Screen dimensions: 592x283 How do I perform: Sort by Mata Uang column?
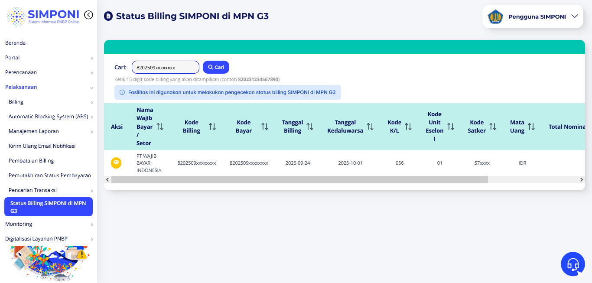click(531, 127)
